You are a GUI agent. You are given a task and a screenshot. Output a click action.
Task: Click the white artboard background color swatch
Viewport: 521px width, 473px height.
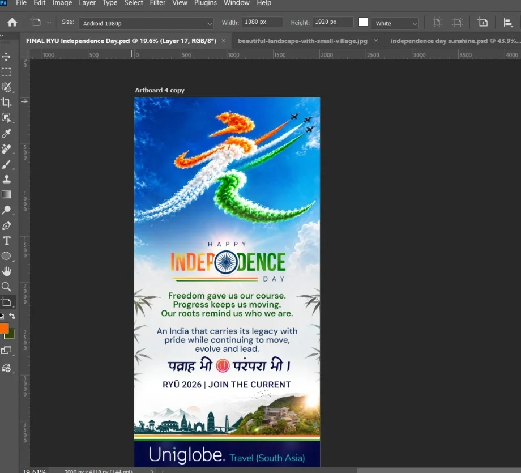click(363, 22)
